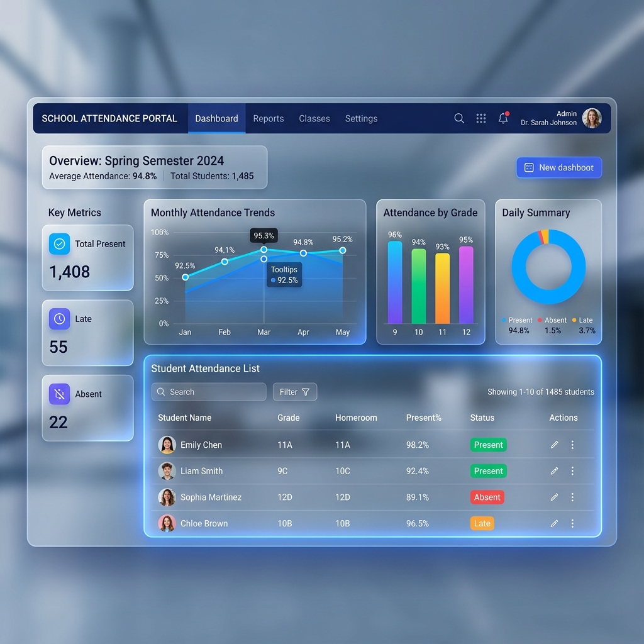This screenshot has width=644, height=644.
Task: Edit Liam Smith's record with pencil icon
Action: (x=555, y=471)
